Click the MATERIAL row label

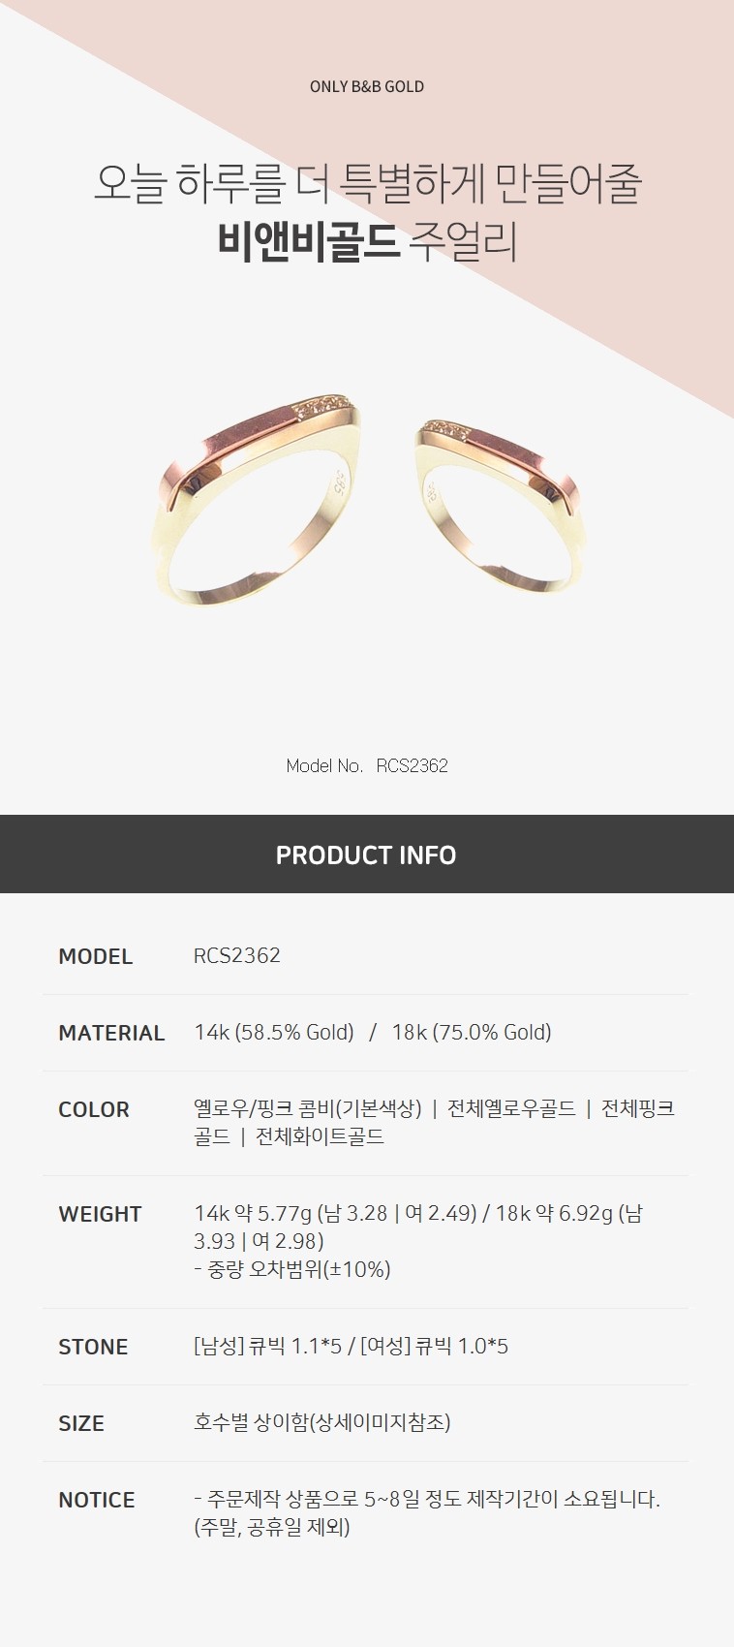pyautogui.click(x=111, y=1033)
